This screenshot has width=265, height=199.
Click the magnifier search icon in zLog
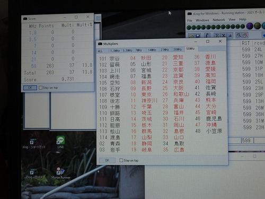pyautogui.click(x=238, y=35)
